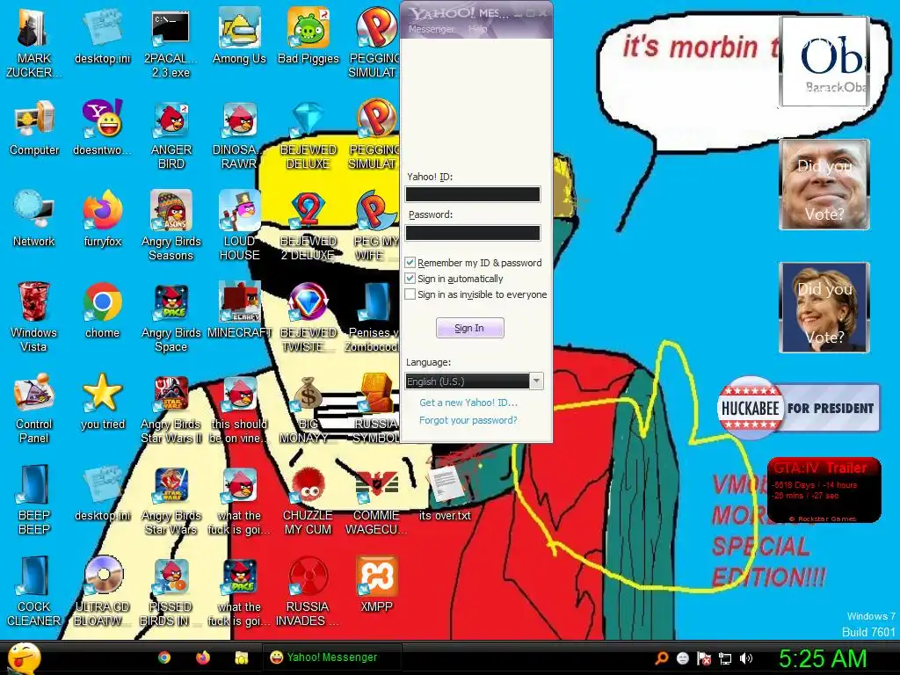Viewport: 900px width, 675px height.
Task: Select the Angry Birds Seasons icon
Action: (x=171, y=225)
